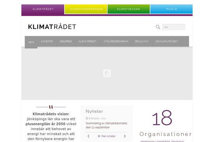The height and width of the screenshot is (142, 214).
Task: Click the loading slideshow spinner
Action: point(107,73)
